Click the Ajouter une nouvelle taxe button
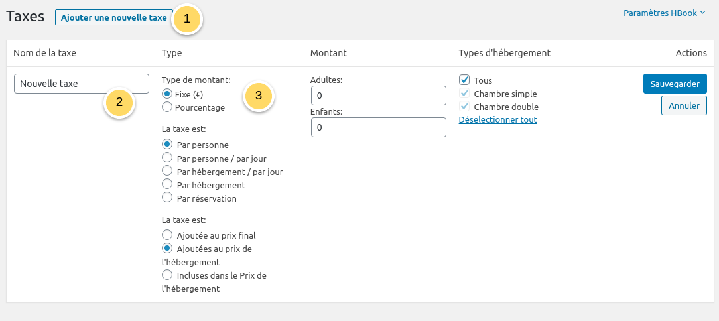This screenshot has width=719, height=321. [113, 17]
